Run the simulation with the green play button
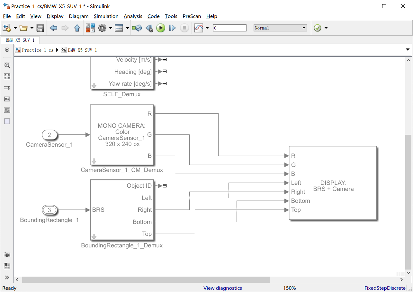413x292 pixels. [x=161, y=28]
